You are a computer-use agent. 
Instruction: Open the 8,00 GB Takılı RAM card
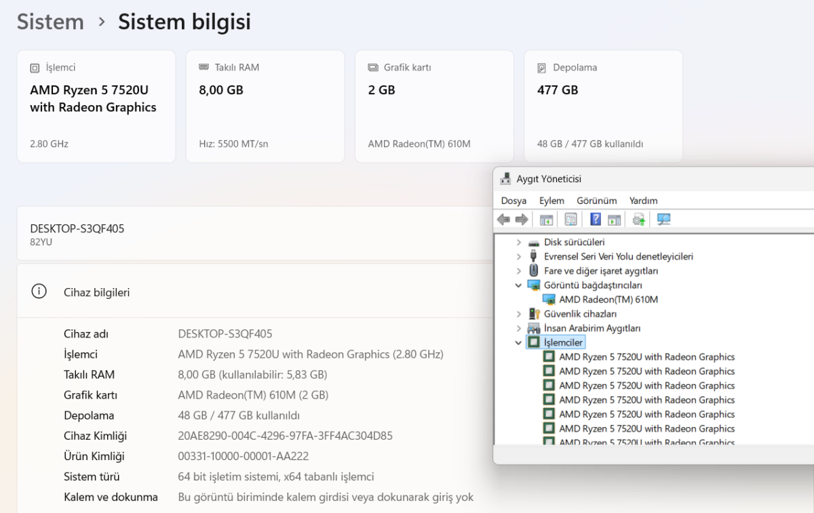265,106
